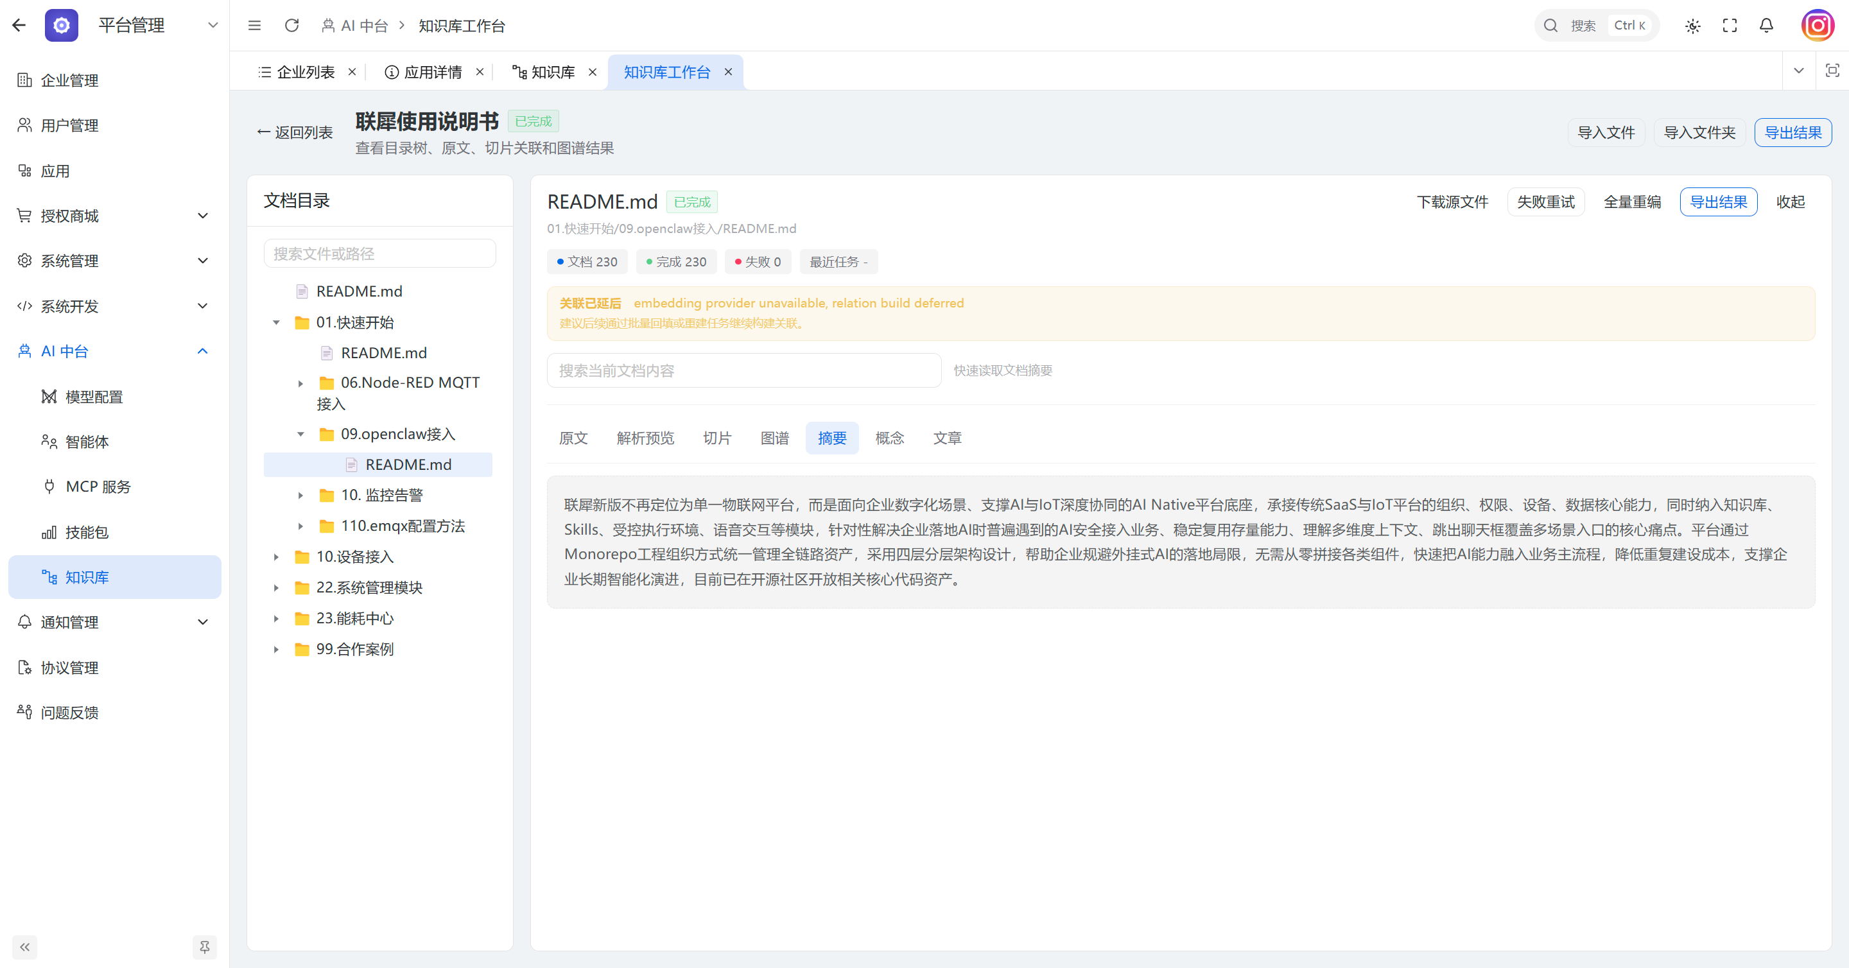The width and height of the screenshot is (1849, 968).
Task: Open 技能包 in the sidebar
Action: pyautogui.click(x=115, y=532)
